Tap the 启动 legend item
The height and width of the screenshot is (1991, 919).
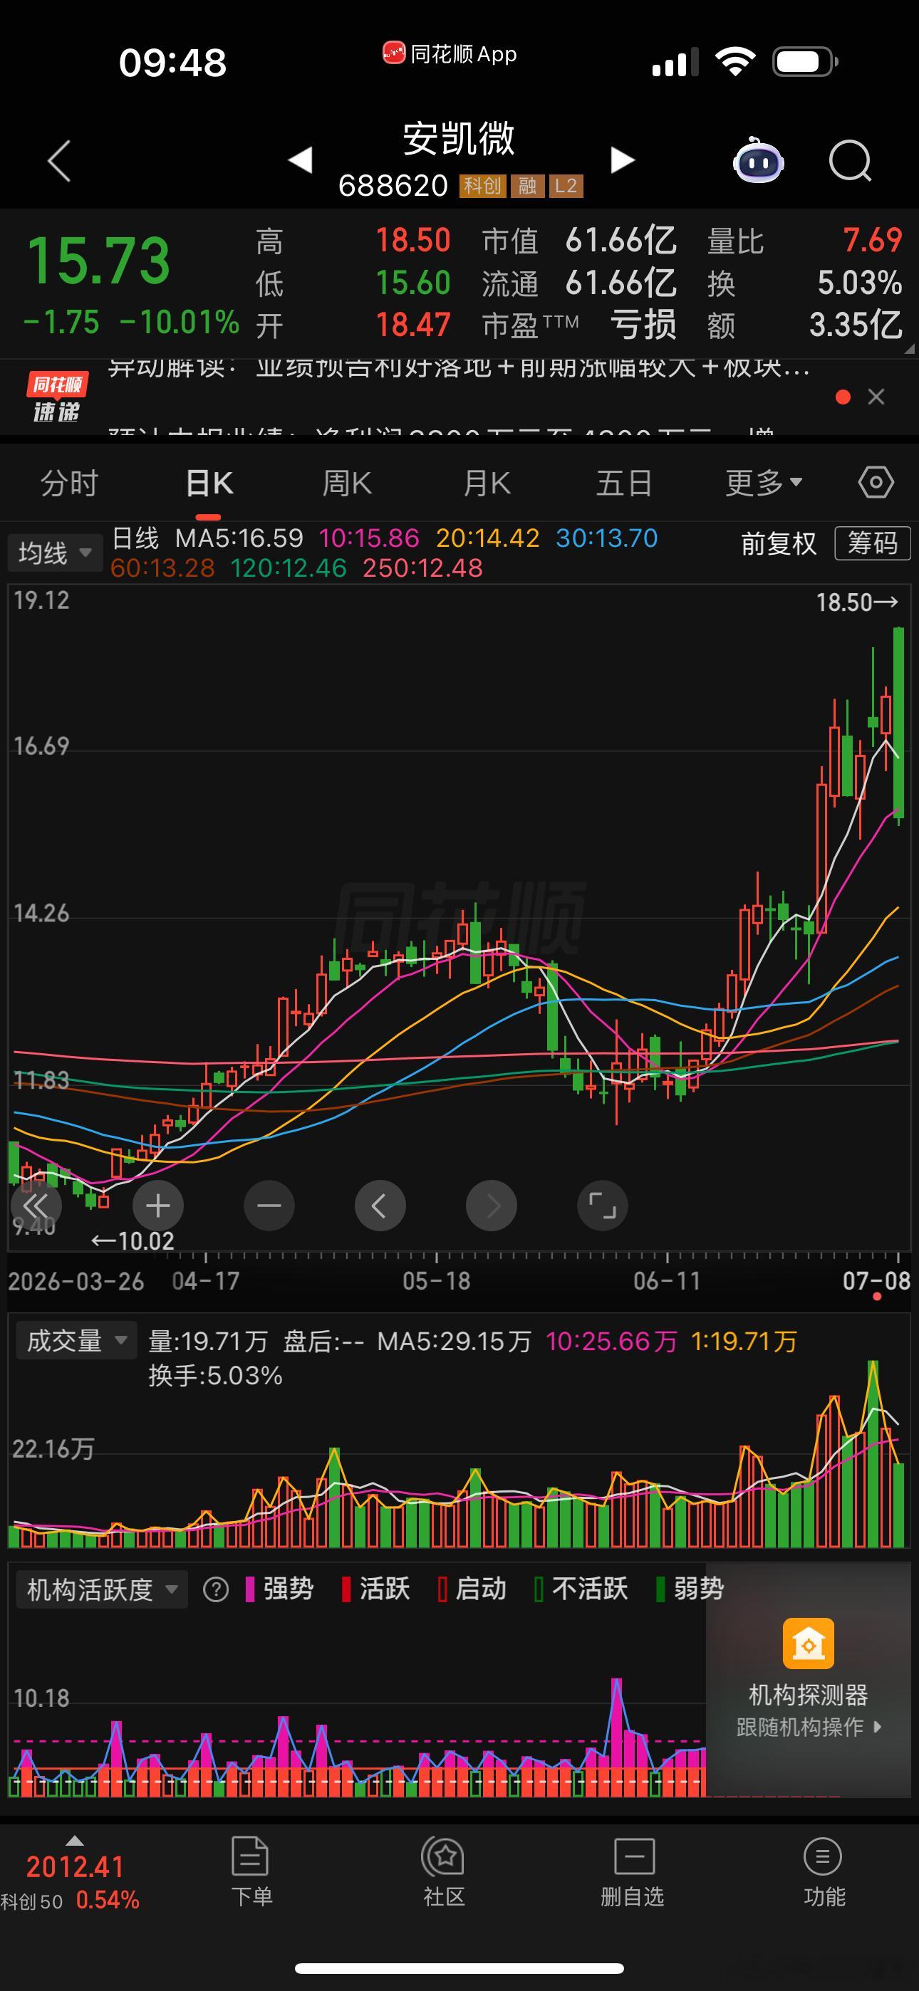pos(472,1589)
